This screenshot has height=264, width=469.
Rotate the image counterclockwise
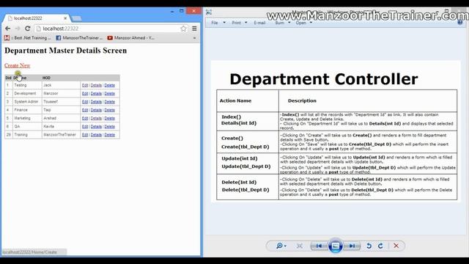click(369, 246)
